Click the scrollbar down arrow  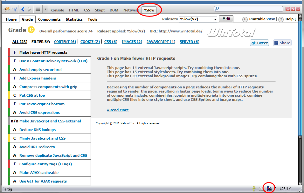[300, 184]
